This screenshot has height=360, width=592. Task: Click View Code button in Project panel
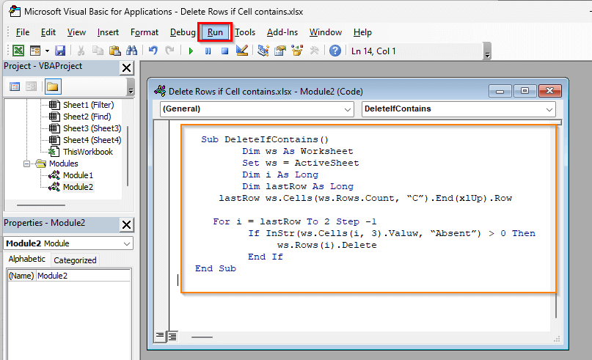point(15,87)
